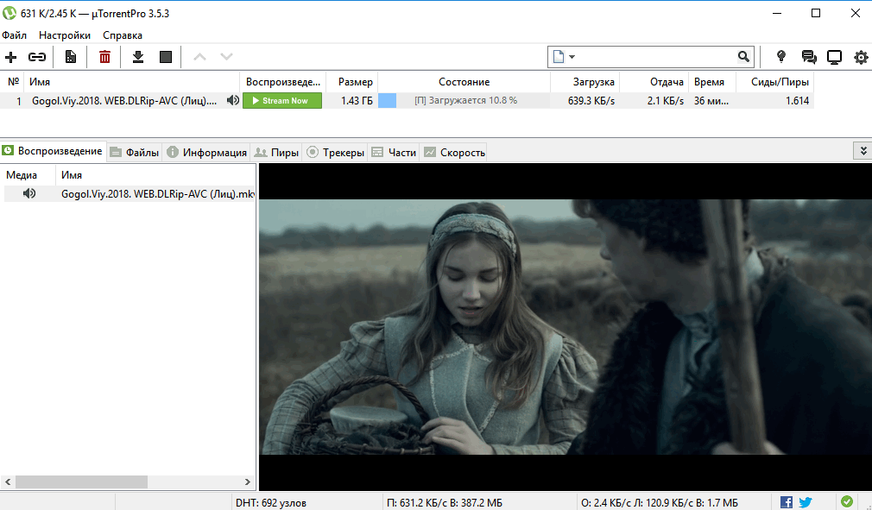Select Gogol.Viy.2018 .mkv file in media list
This screenshot has width=872, height=510.
[130, 193]
